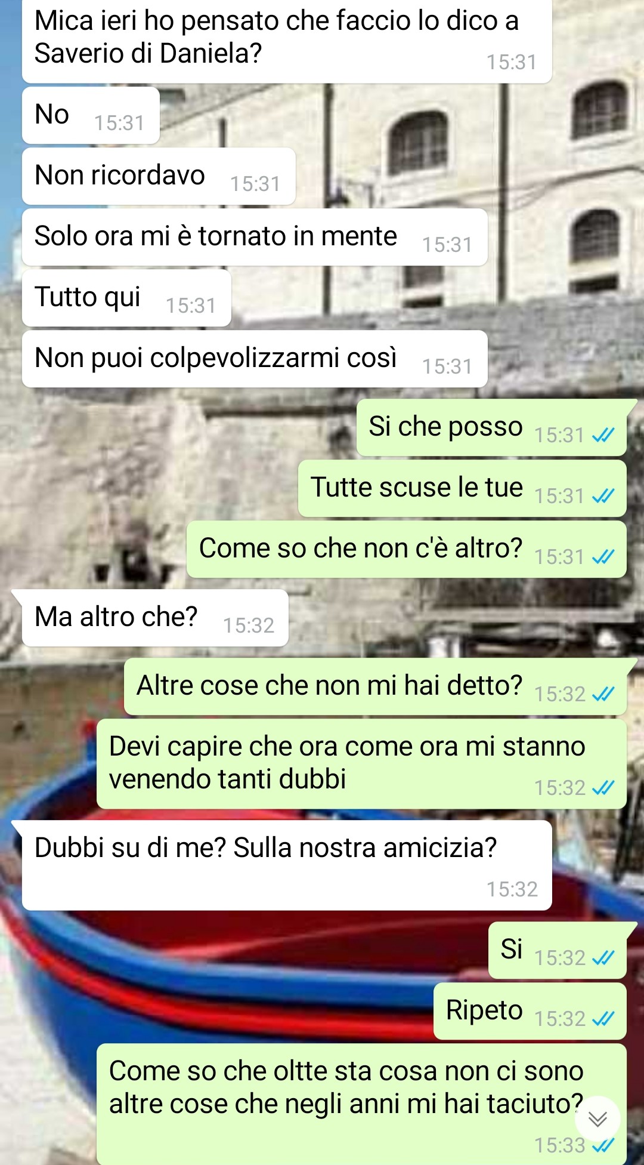The image size is (644, 1165).
Task: Select 'Non puoi colpevolizzarmi così' message
Action: pyautogui.click(x=255, y=359)
